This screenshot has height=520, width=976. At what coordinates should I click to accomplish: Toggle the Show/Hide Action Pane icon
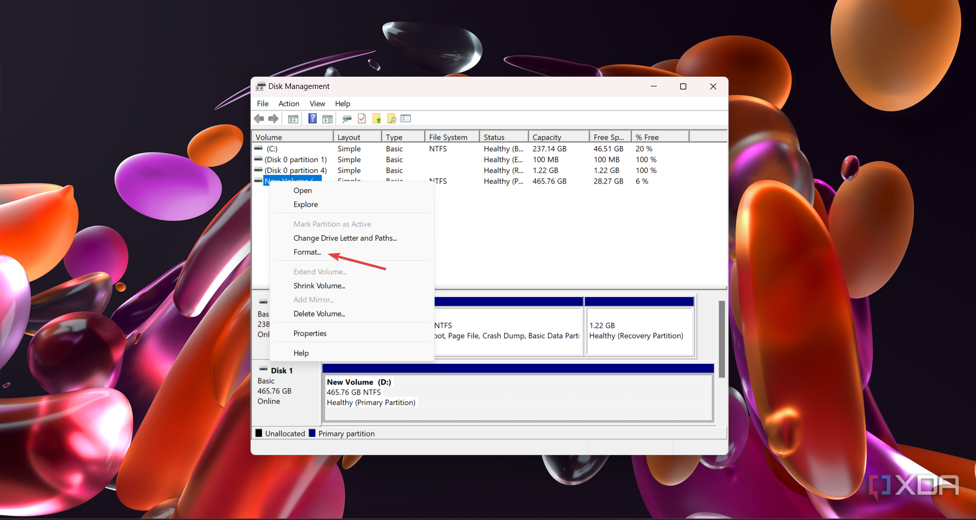click(327, 119)
